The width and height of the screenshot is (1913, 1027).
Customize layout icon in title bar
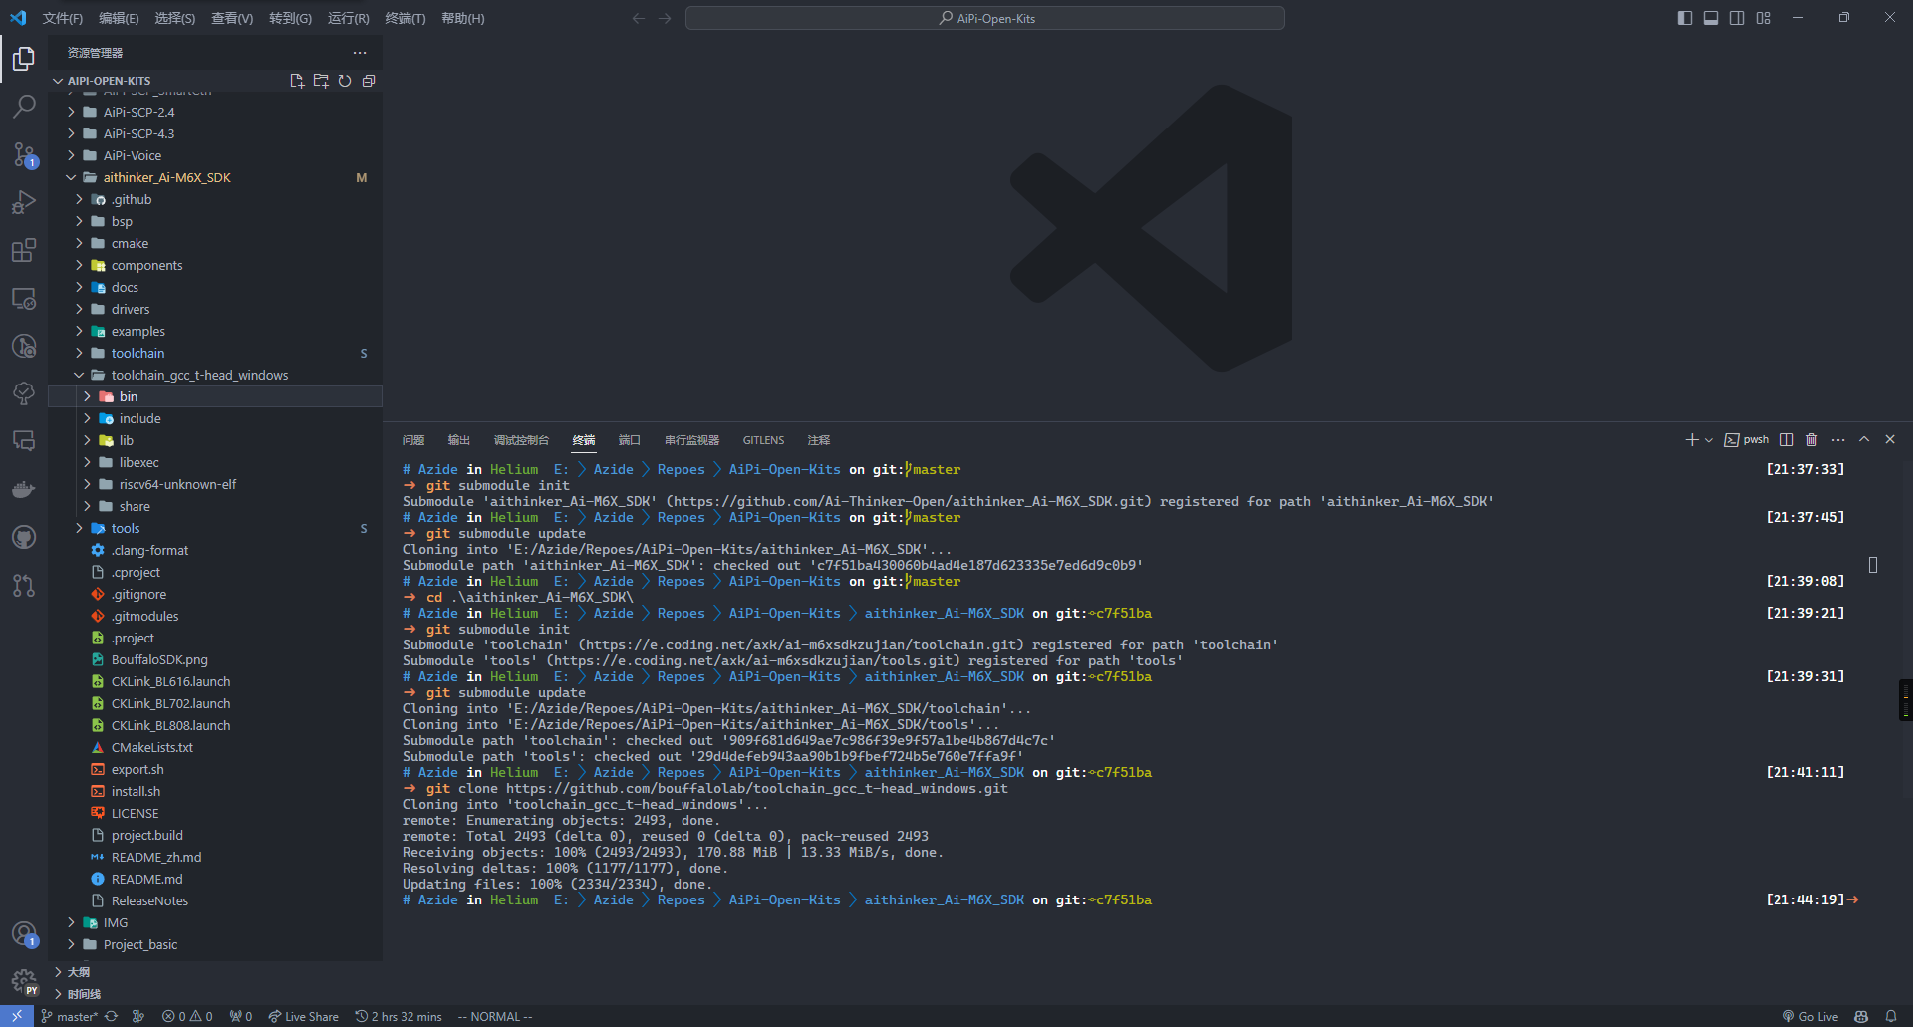tap(1764, 18)
